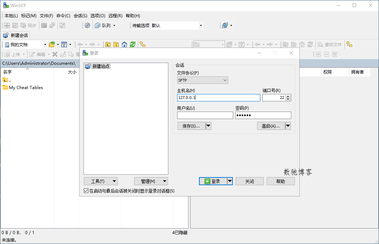Click the 高级(A)... button
The image size is (379, 244).
pos(271,126)
